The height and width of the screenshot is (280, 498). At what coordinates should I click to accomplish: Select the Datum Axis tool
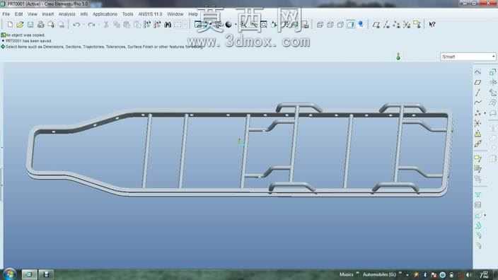(477, 93)
